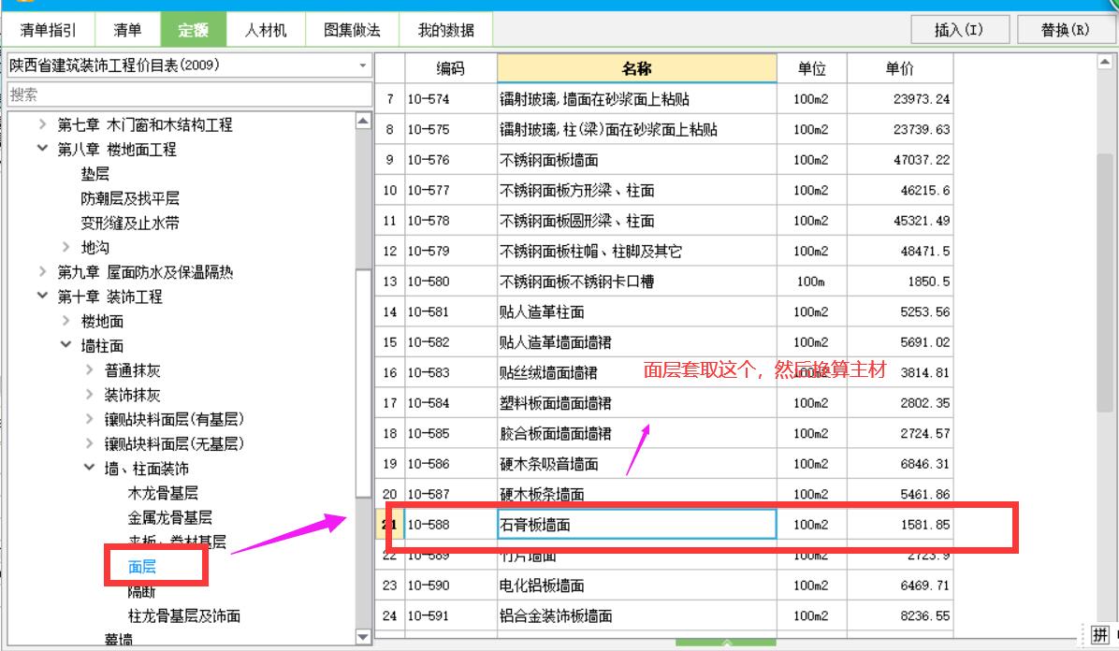Viewport: 1119px width, 651px height.
Task: Select row 镭射玻璃,墙面在砂浆面上粘贴
Action: [x=664, y=99]
